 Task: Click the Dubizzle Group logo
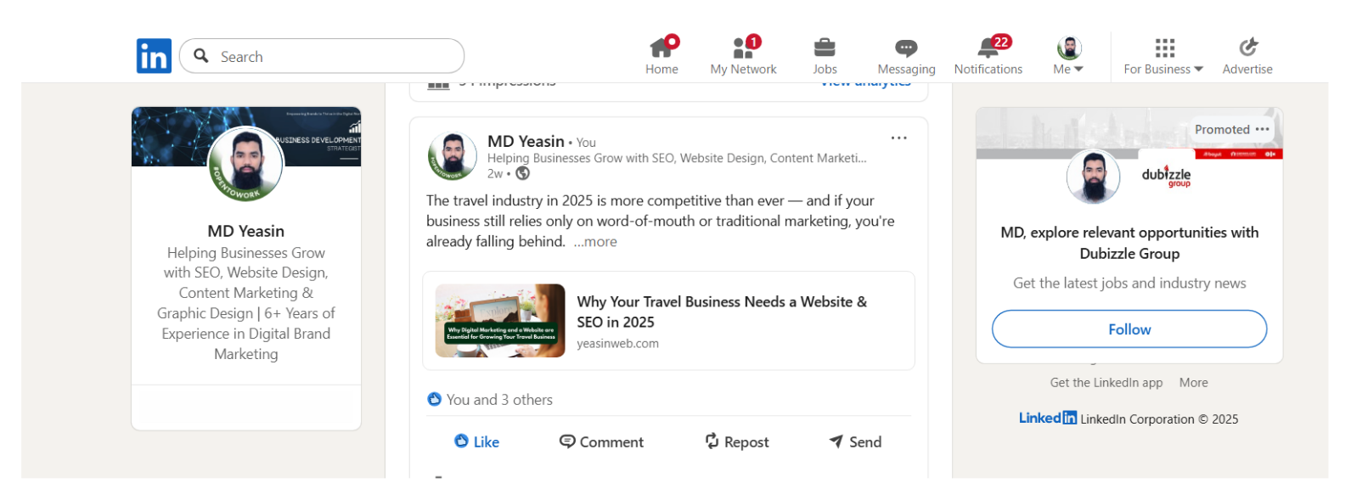pos(1166,176)
